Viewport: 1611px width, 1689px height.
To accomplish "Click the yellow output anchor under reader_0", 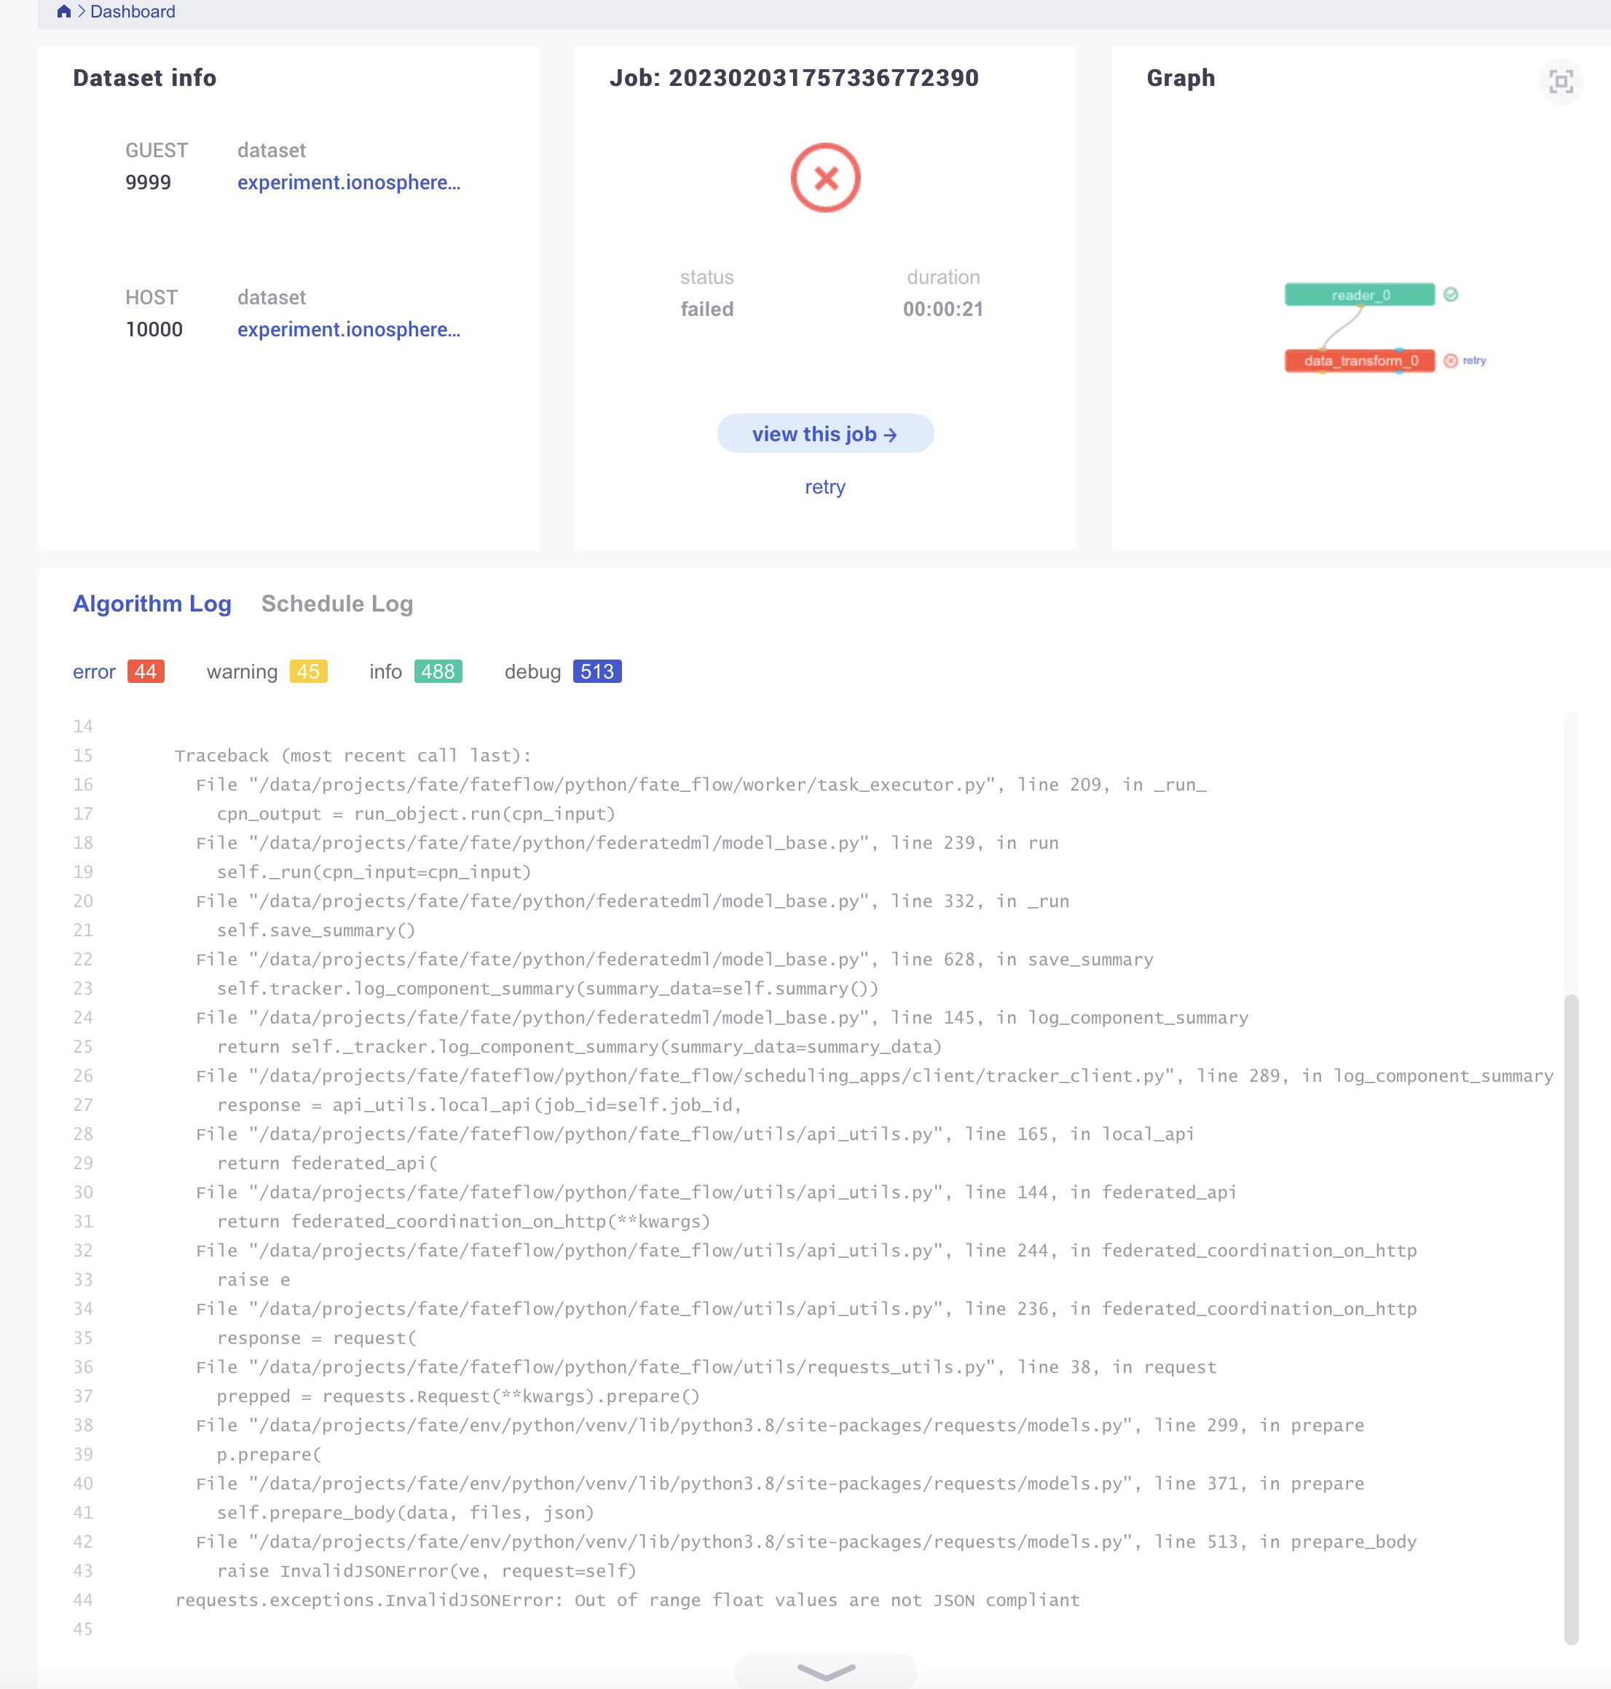I will point(1361,306).
